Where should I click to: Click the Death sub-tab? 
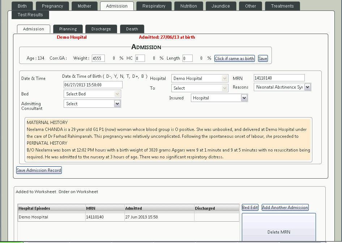coord(132,29)
